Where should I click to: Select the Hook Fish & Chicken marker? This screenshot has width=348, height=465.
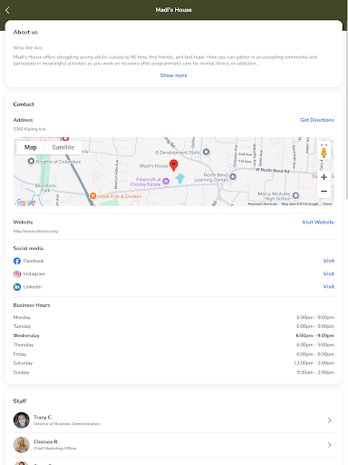[93, 196]
